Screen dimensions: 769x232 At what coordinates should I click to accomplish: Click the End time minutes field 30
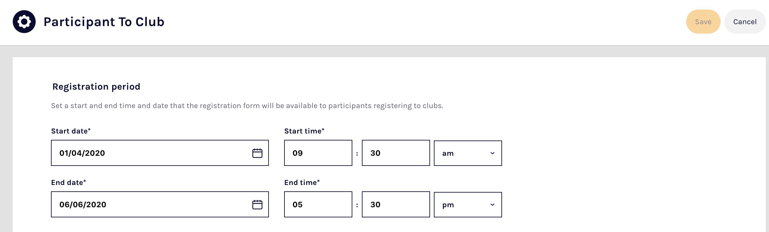[x=396, y=205]
